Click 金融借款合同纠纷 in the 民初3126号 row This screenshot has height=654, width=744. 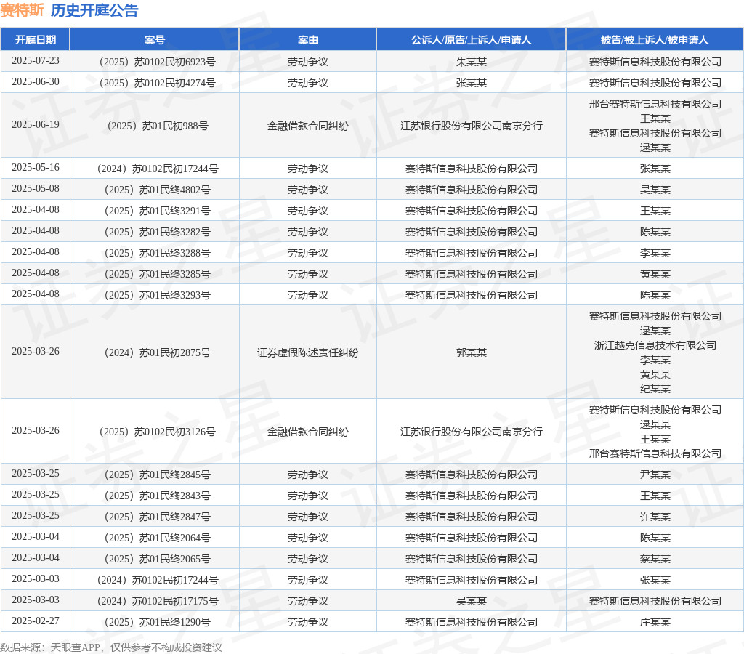click(x=307, y=432)
